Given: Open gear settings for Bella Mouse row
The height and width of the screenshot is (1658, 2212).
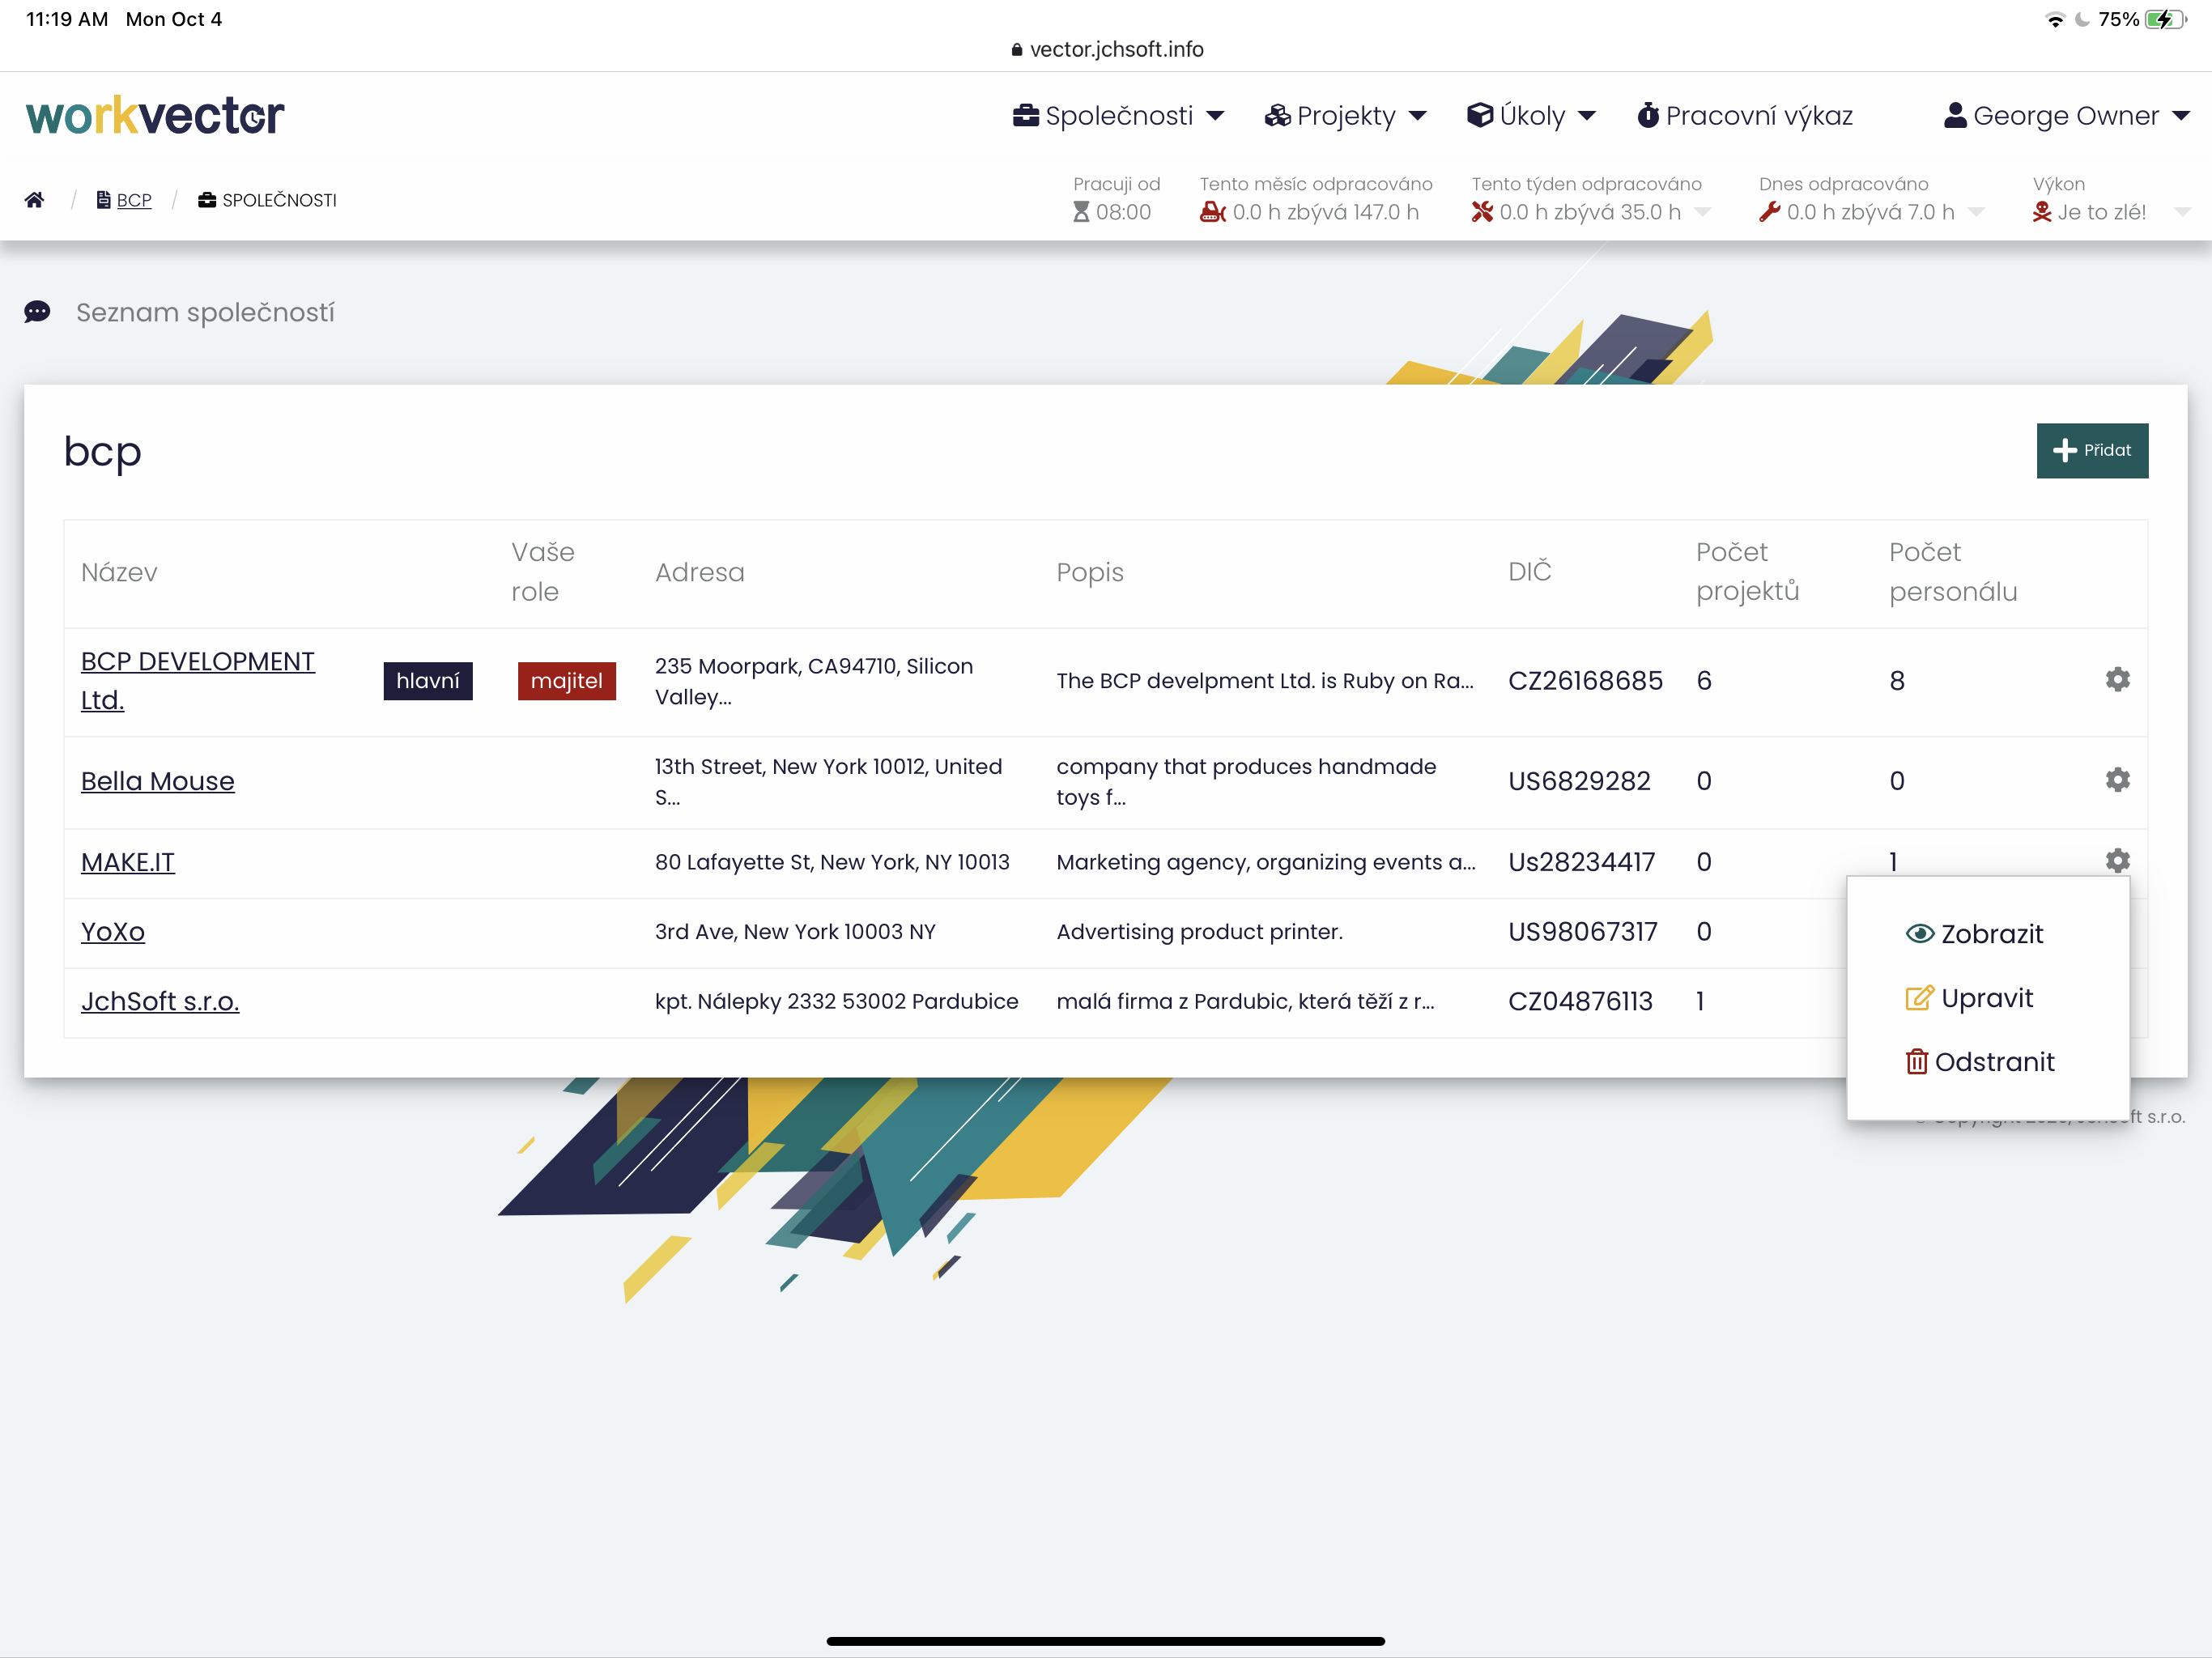Looking at the screenshot, I should click(2117, 780).
